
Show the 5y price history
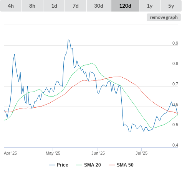click(171, 6)
